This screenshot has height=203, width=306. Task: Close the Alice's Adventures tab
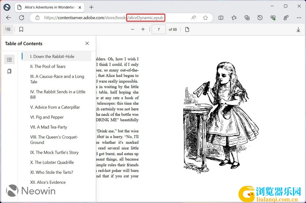[80, 7]
